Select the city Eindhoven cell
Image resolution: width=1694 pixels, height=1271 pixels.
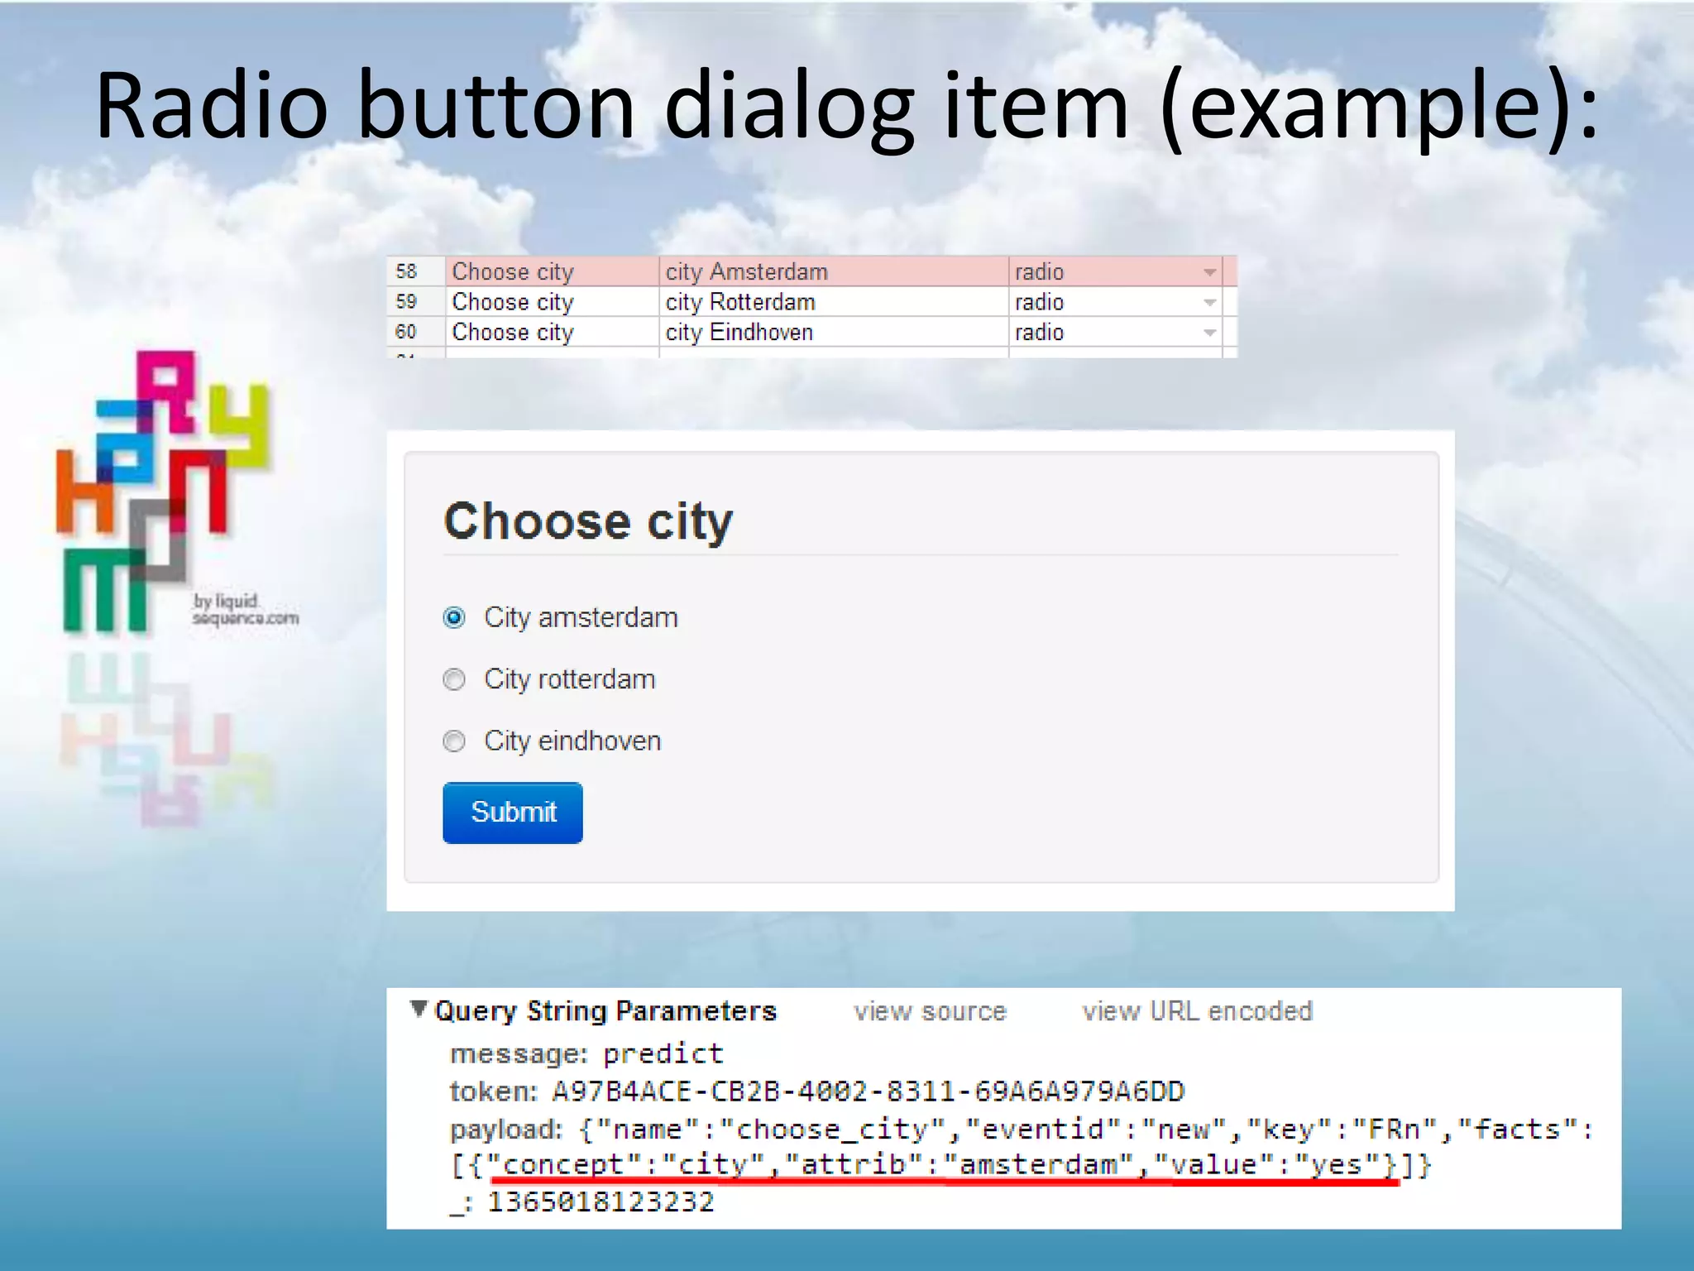(x=834, y=332)
